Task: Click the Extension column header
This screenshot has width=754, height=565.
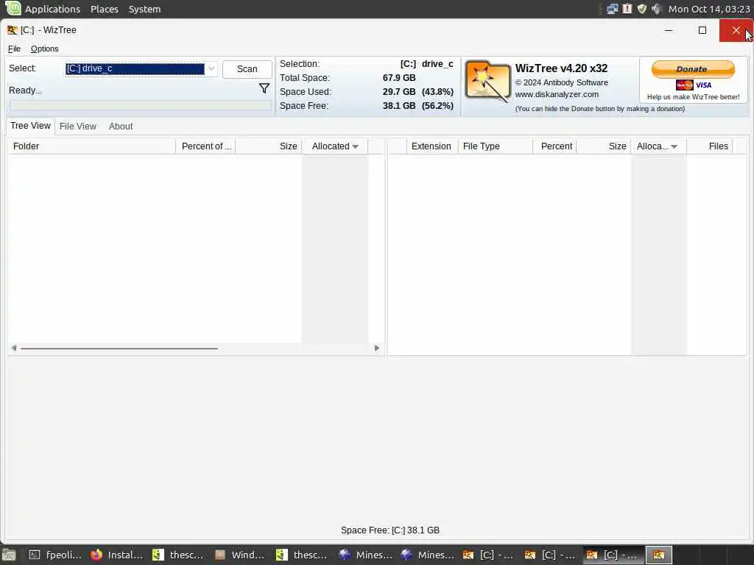Action: [x=431, y=146]
